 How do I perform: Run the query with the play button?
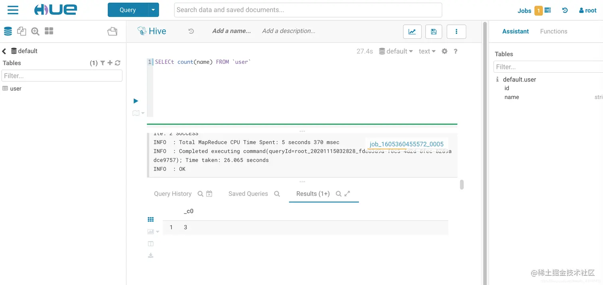136,101
